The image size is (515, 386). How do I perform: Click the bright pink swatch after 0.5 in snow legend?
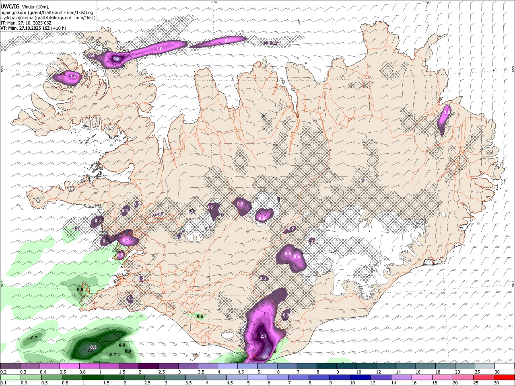click(69, 366)
